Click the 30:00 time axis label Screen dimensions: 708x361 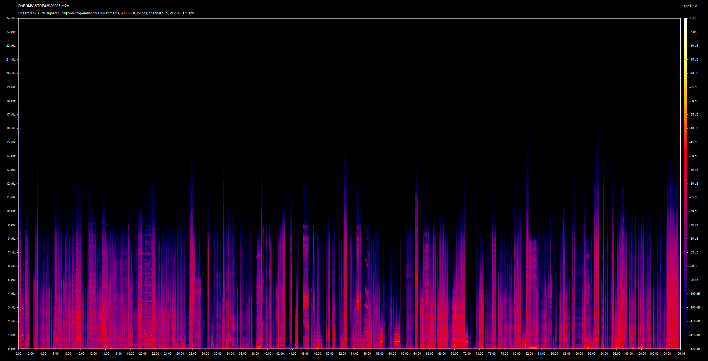coord(205,354)
